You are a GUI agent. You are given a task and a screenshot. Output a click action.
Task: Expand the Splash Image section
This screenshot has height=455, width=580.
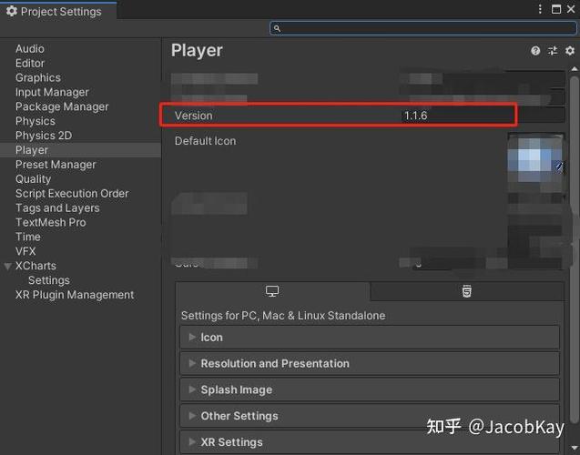(370, 389)
